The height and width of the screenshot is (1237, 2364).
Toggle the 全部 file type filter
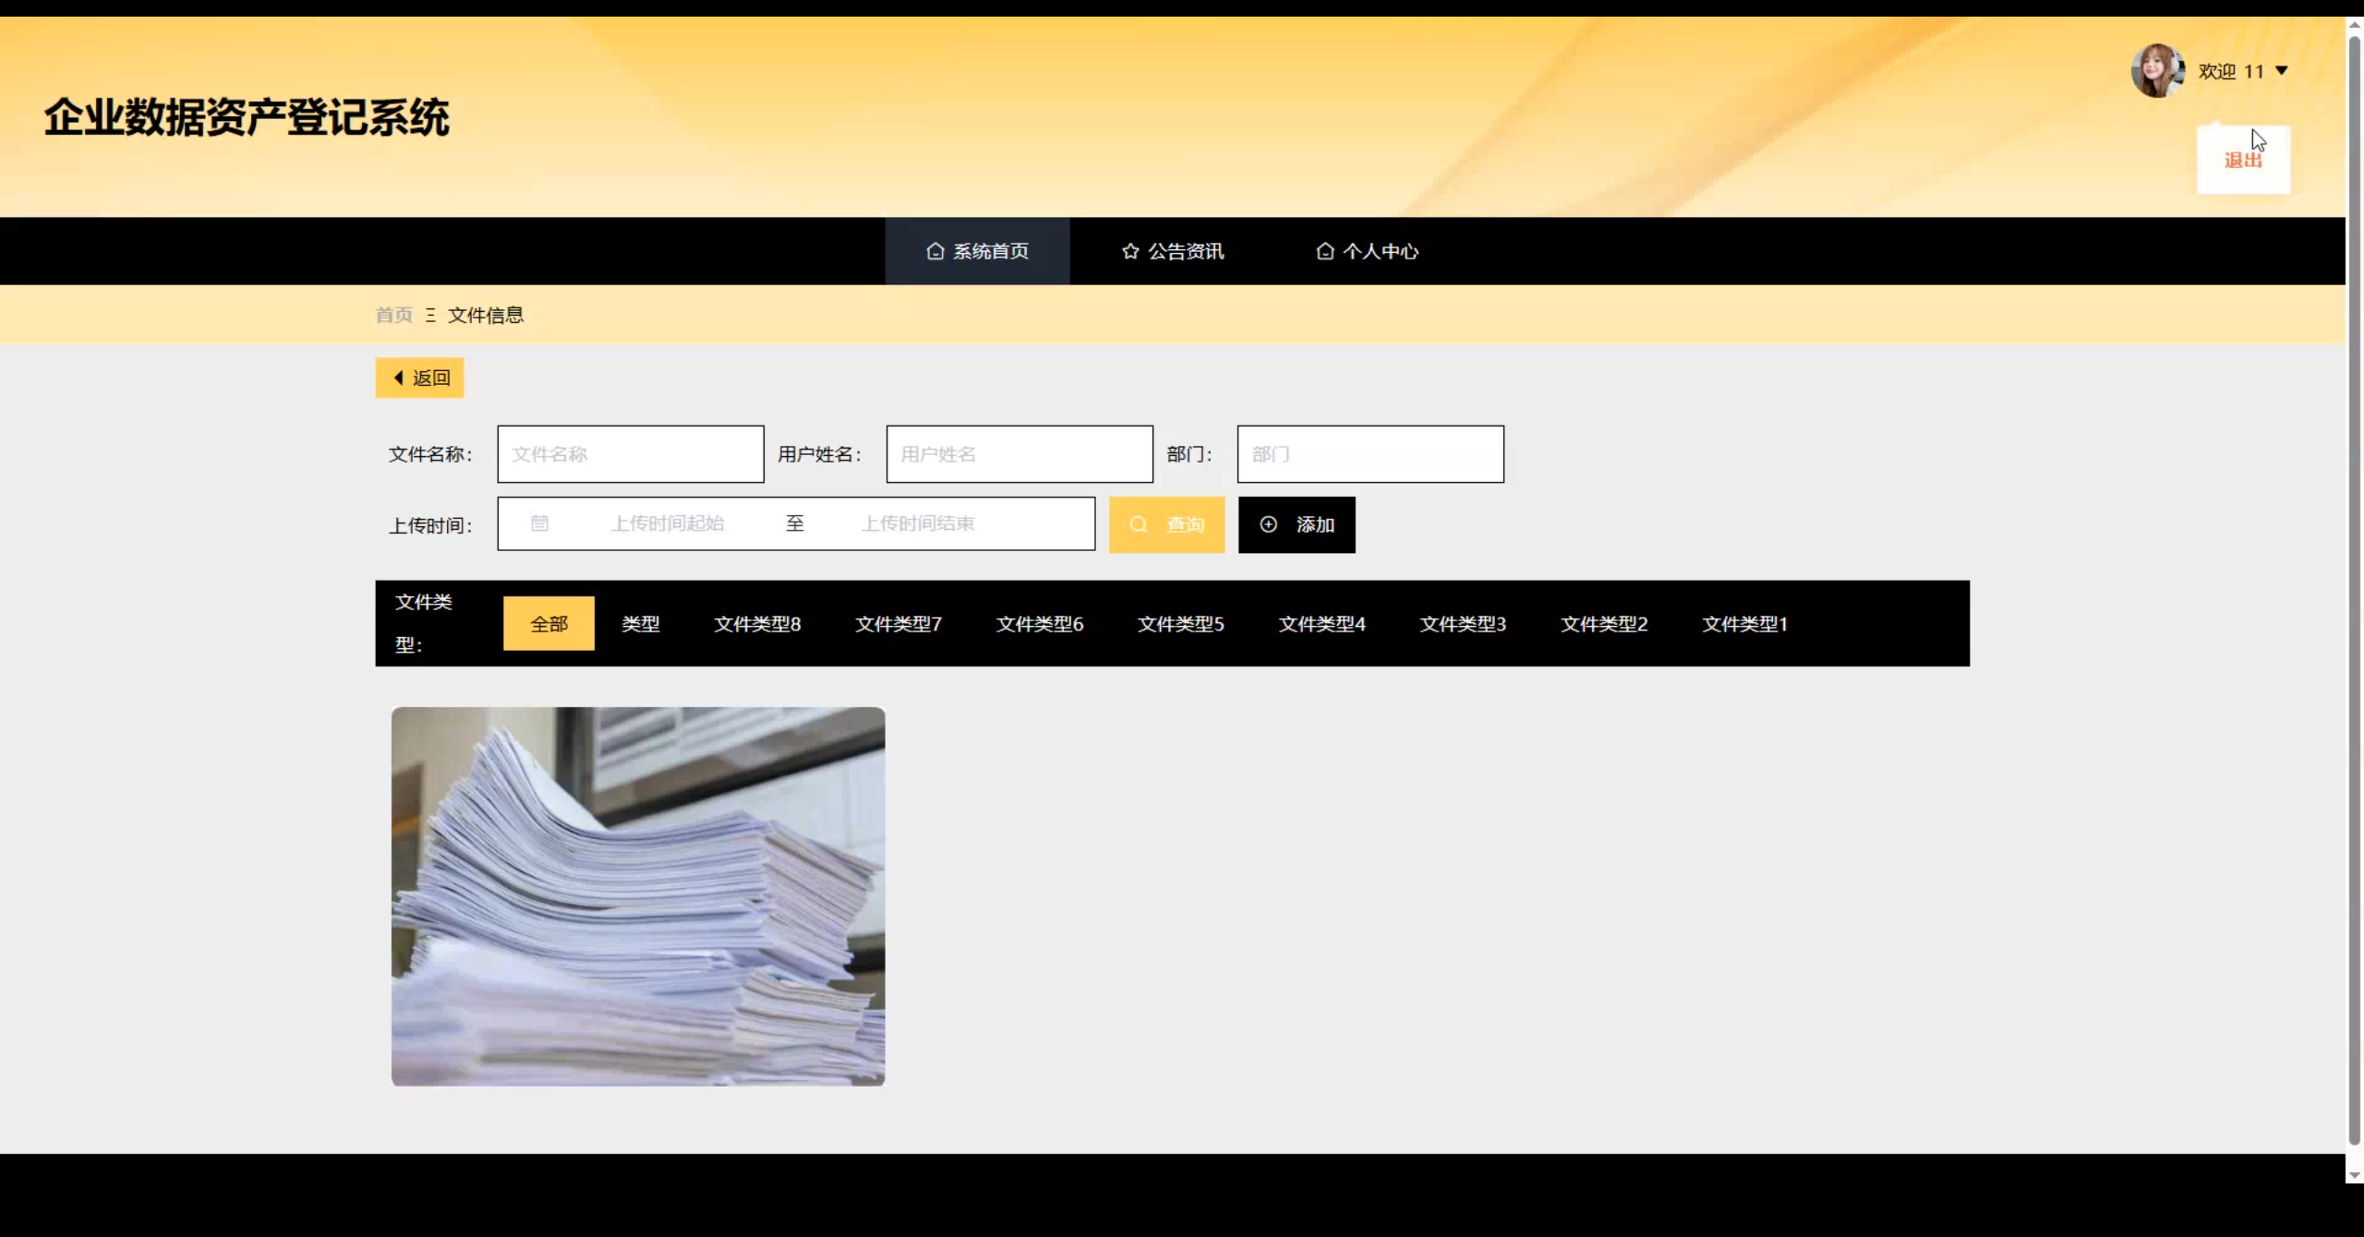(x=548, y=623)
